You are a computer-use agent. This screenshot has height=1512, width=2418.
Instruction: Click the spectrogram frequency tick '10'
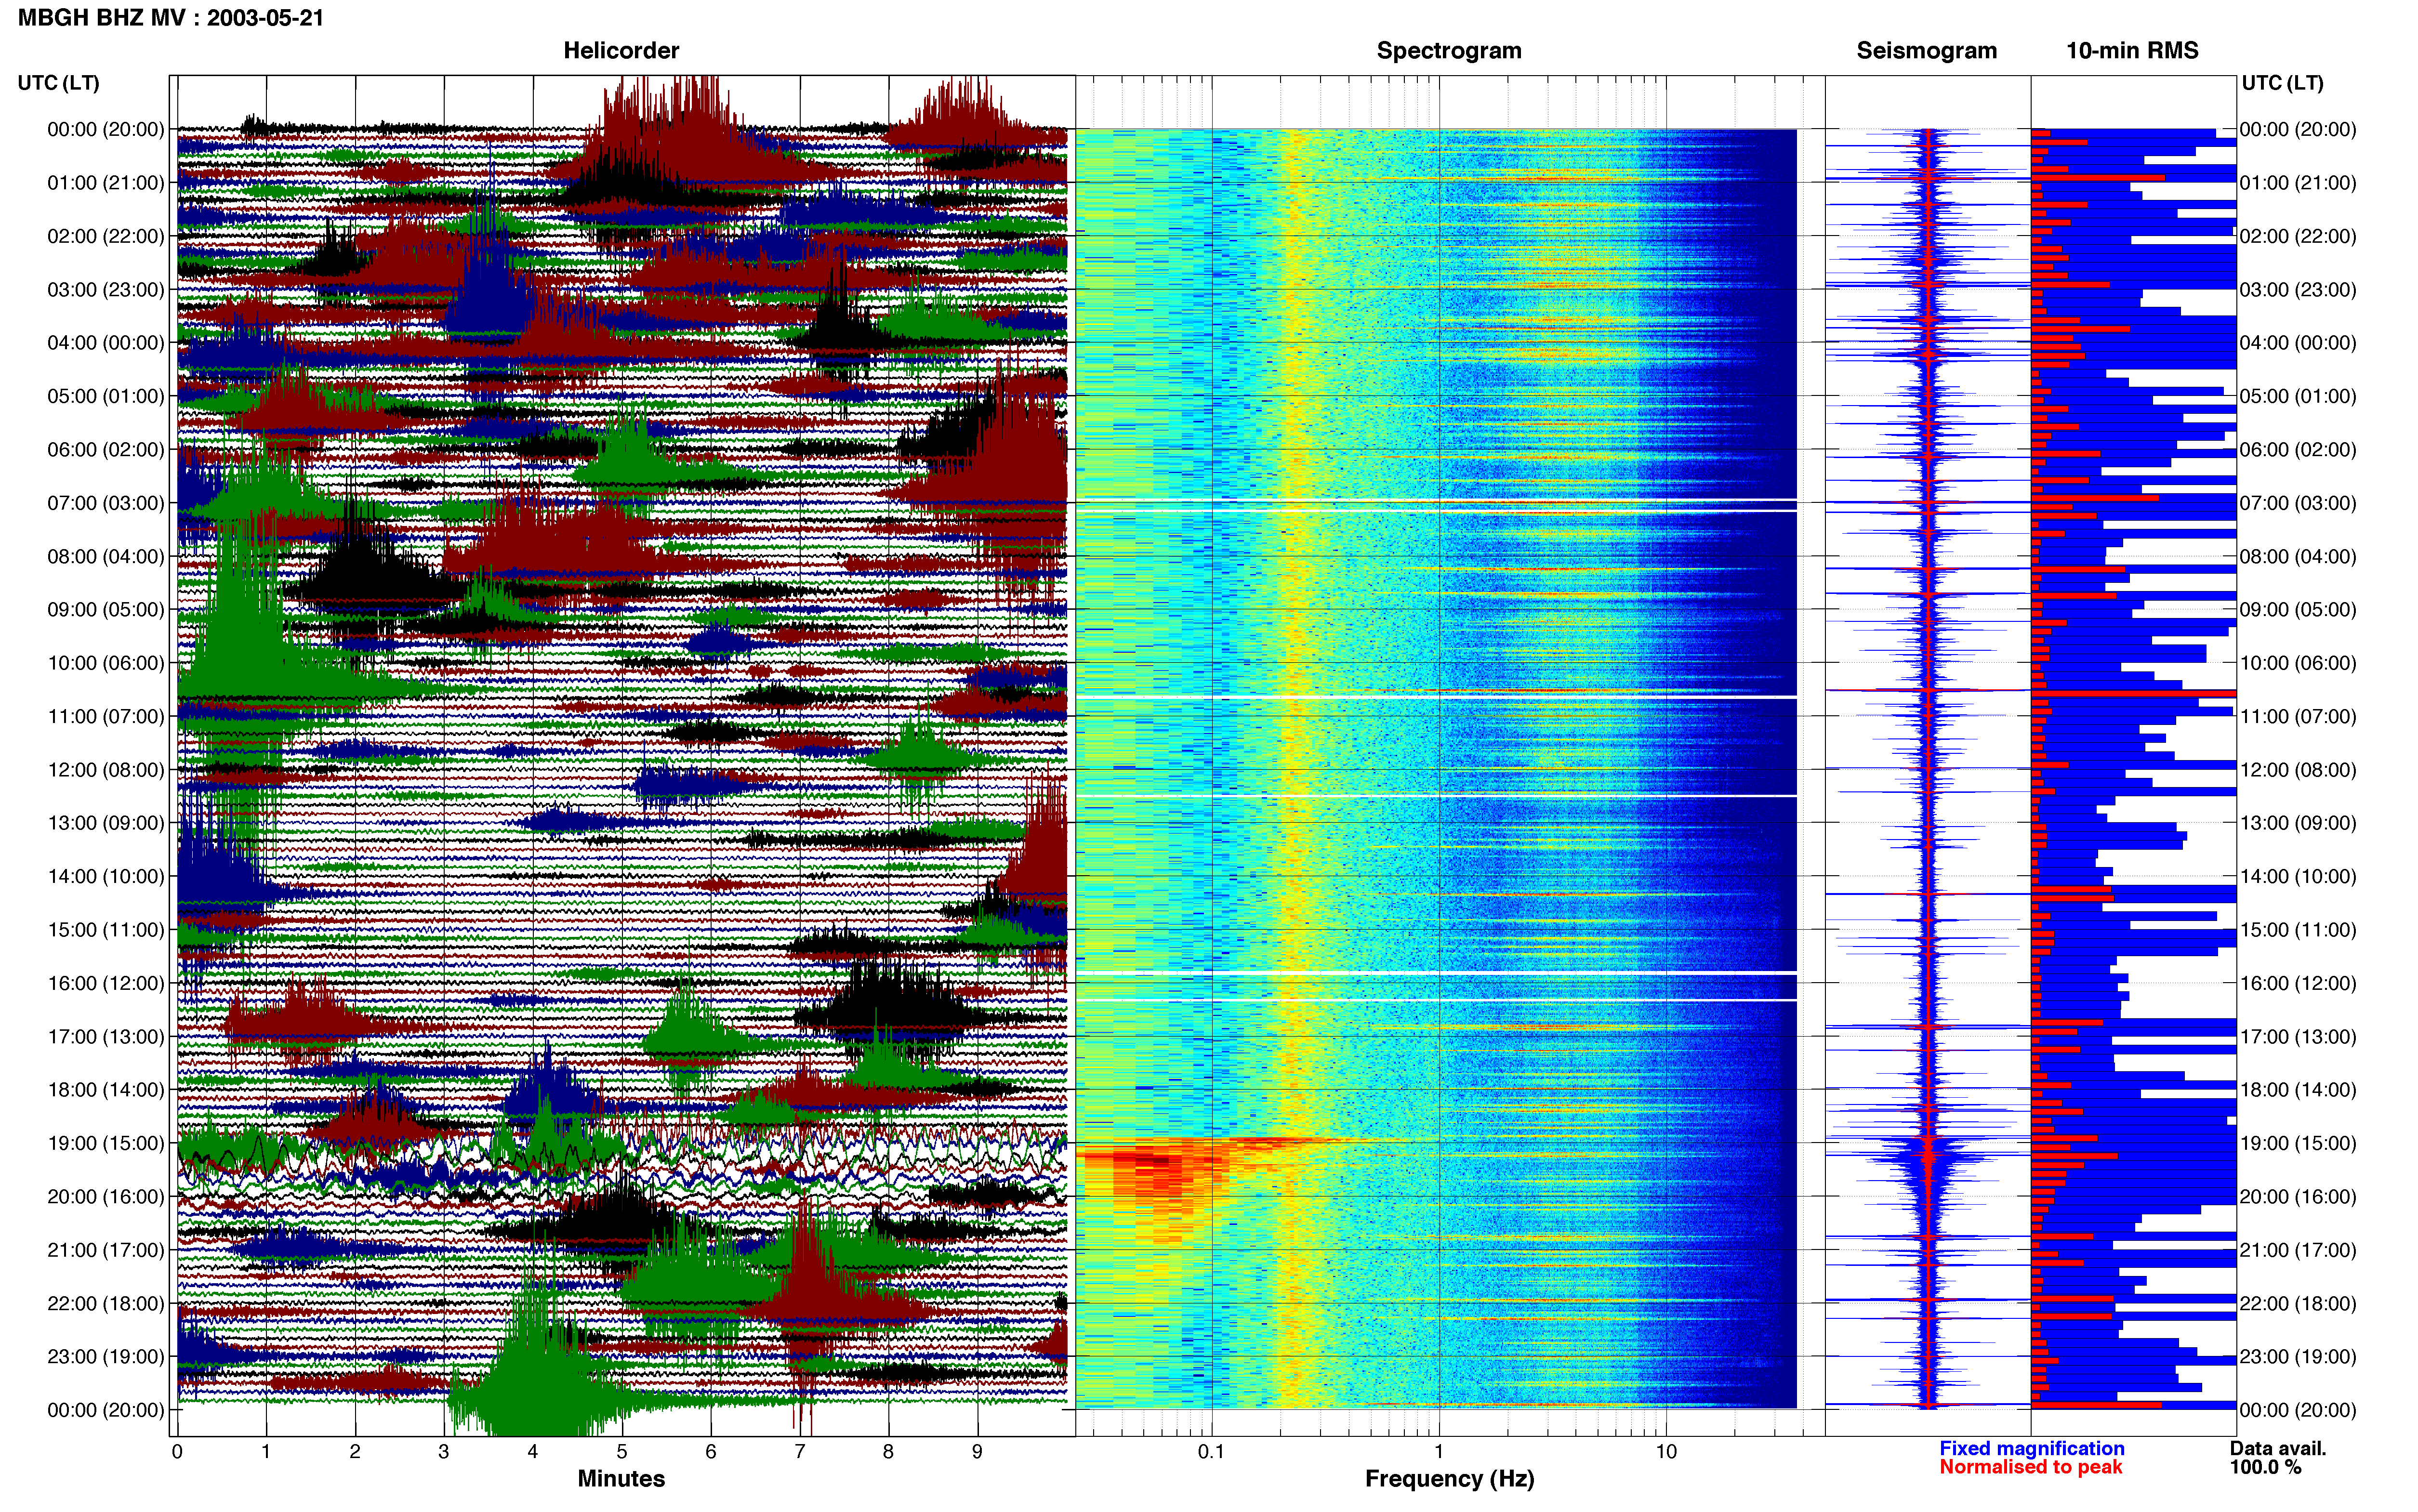coord(1666,1452)
